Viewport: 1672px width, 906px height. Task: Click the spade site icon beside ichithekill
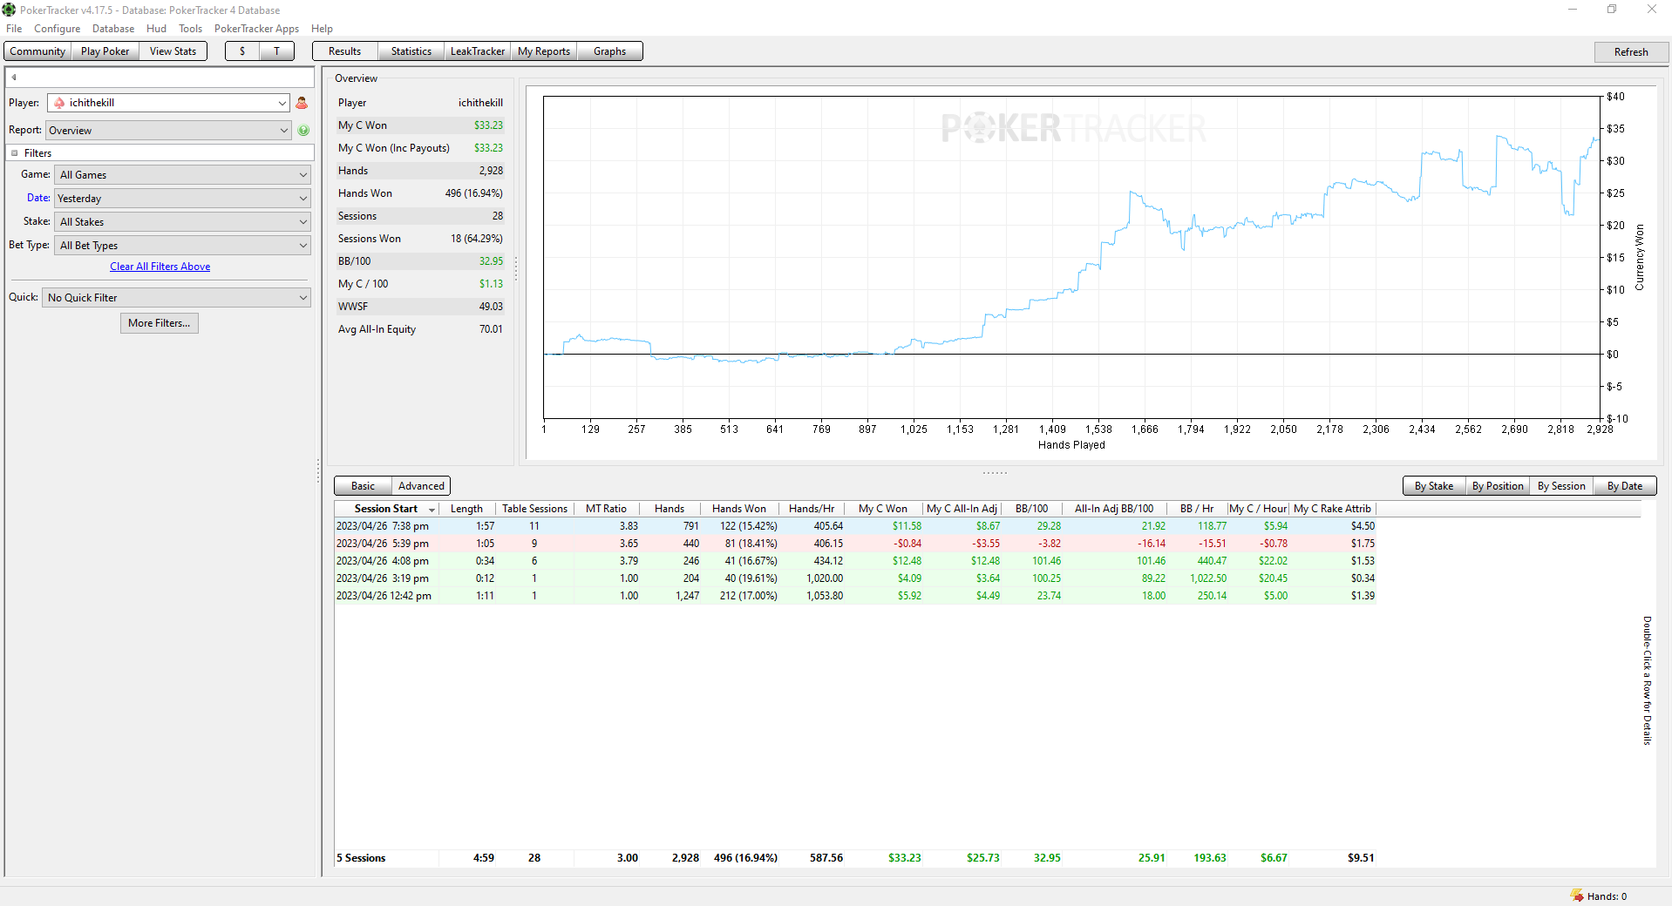(x=59, y=103)
